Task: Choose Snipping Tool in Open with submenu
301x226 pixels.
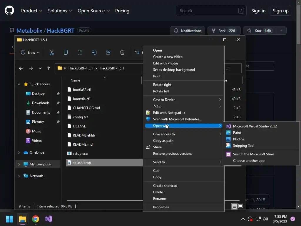Action: [x=261, y=146]
